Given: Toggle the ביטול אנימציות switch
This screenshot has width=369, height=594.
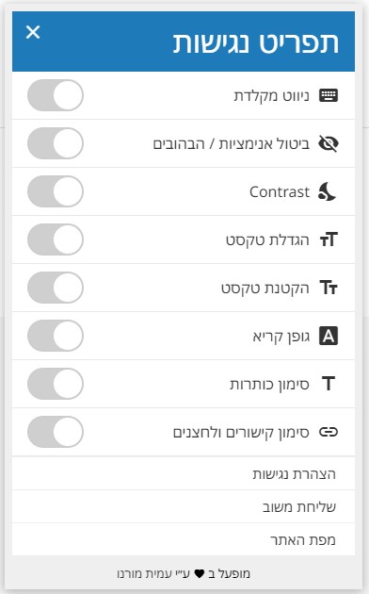Looking at the screenshot, I should (56, 143).
